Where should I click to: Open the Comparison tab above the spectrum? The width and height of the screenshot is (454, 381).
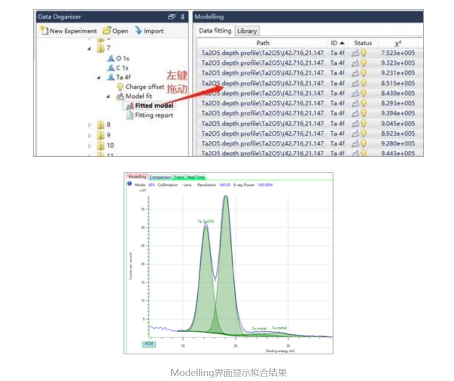(x=160, y=177)
